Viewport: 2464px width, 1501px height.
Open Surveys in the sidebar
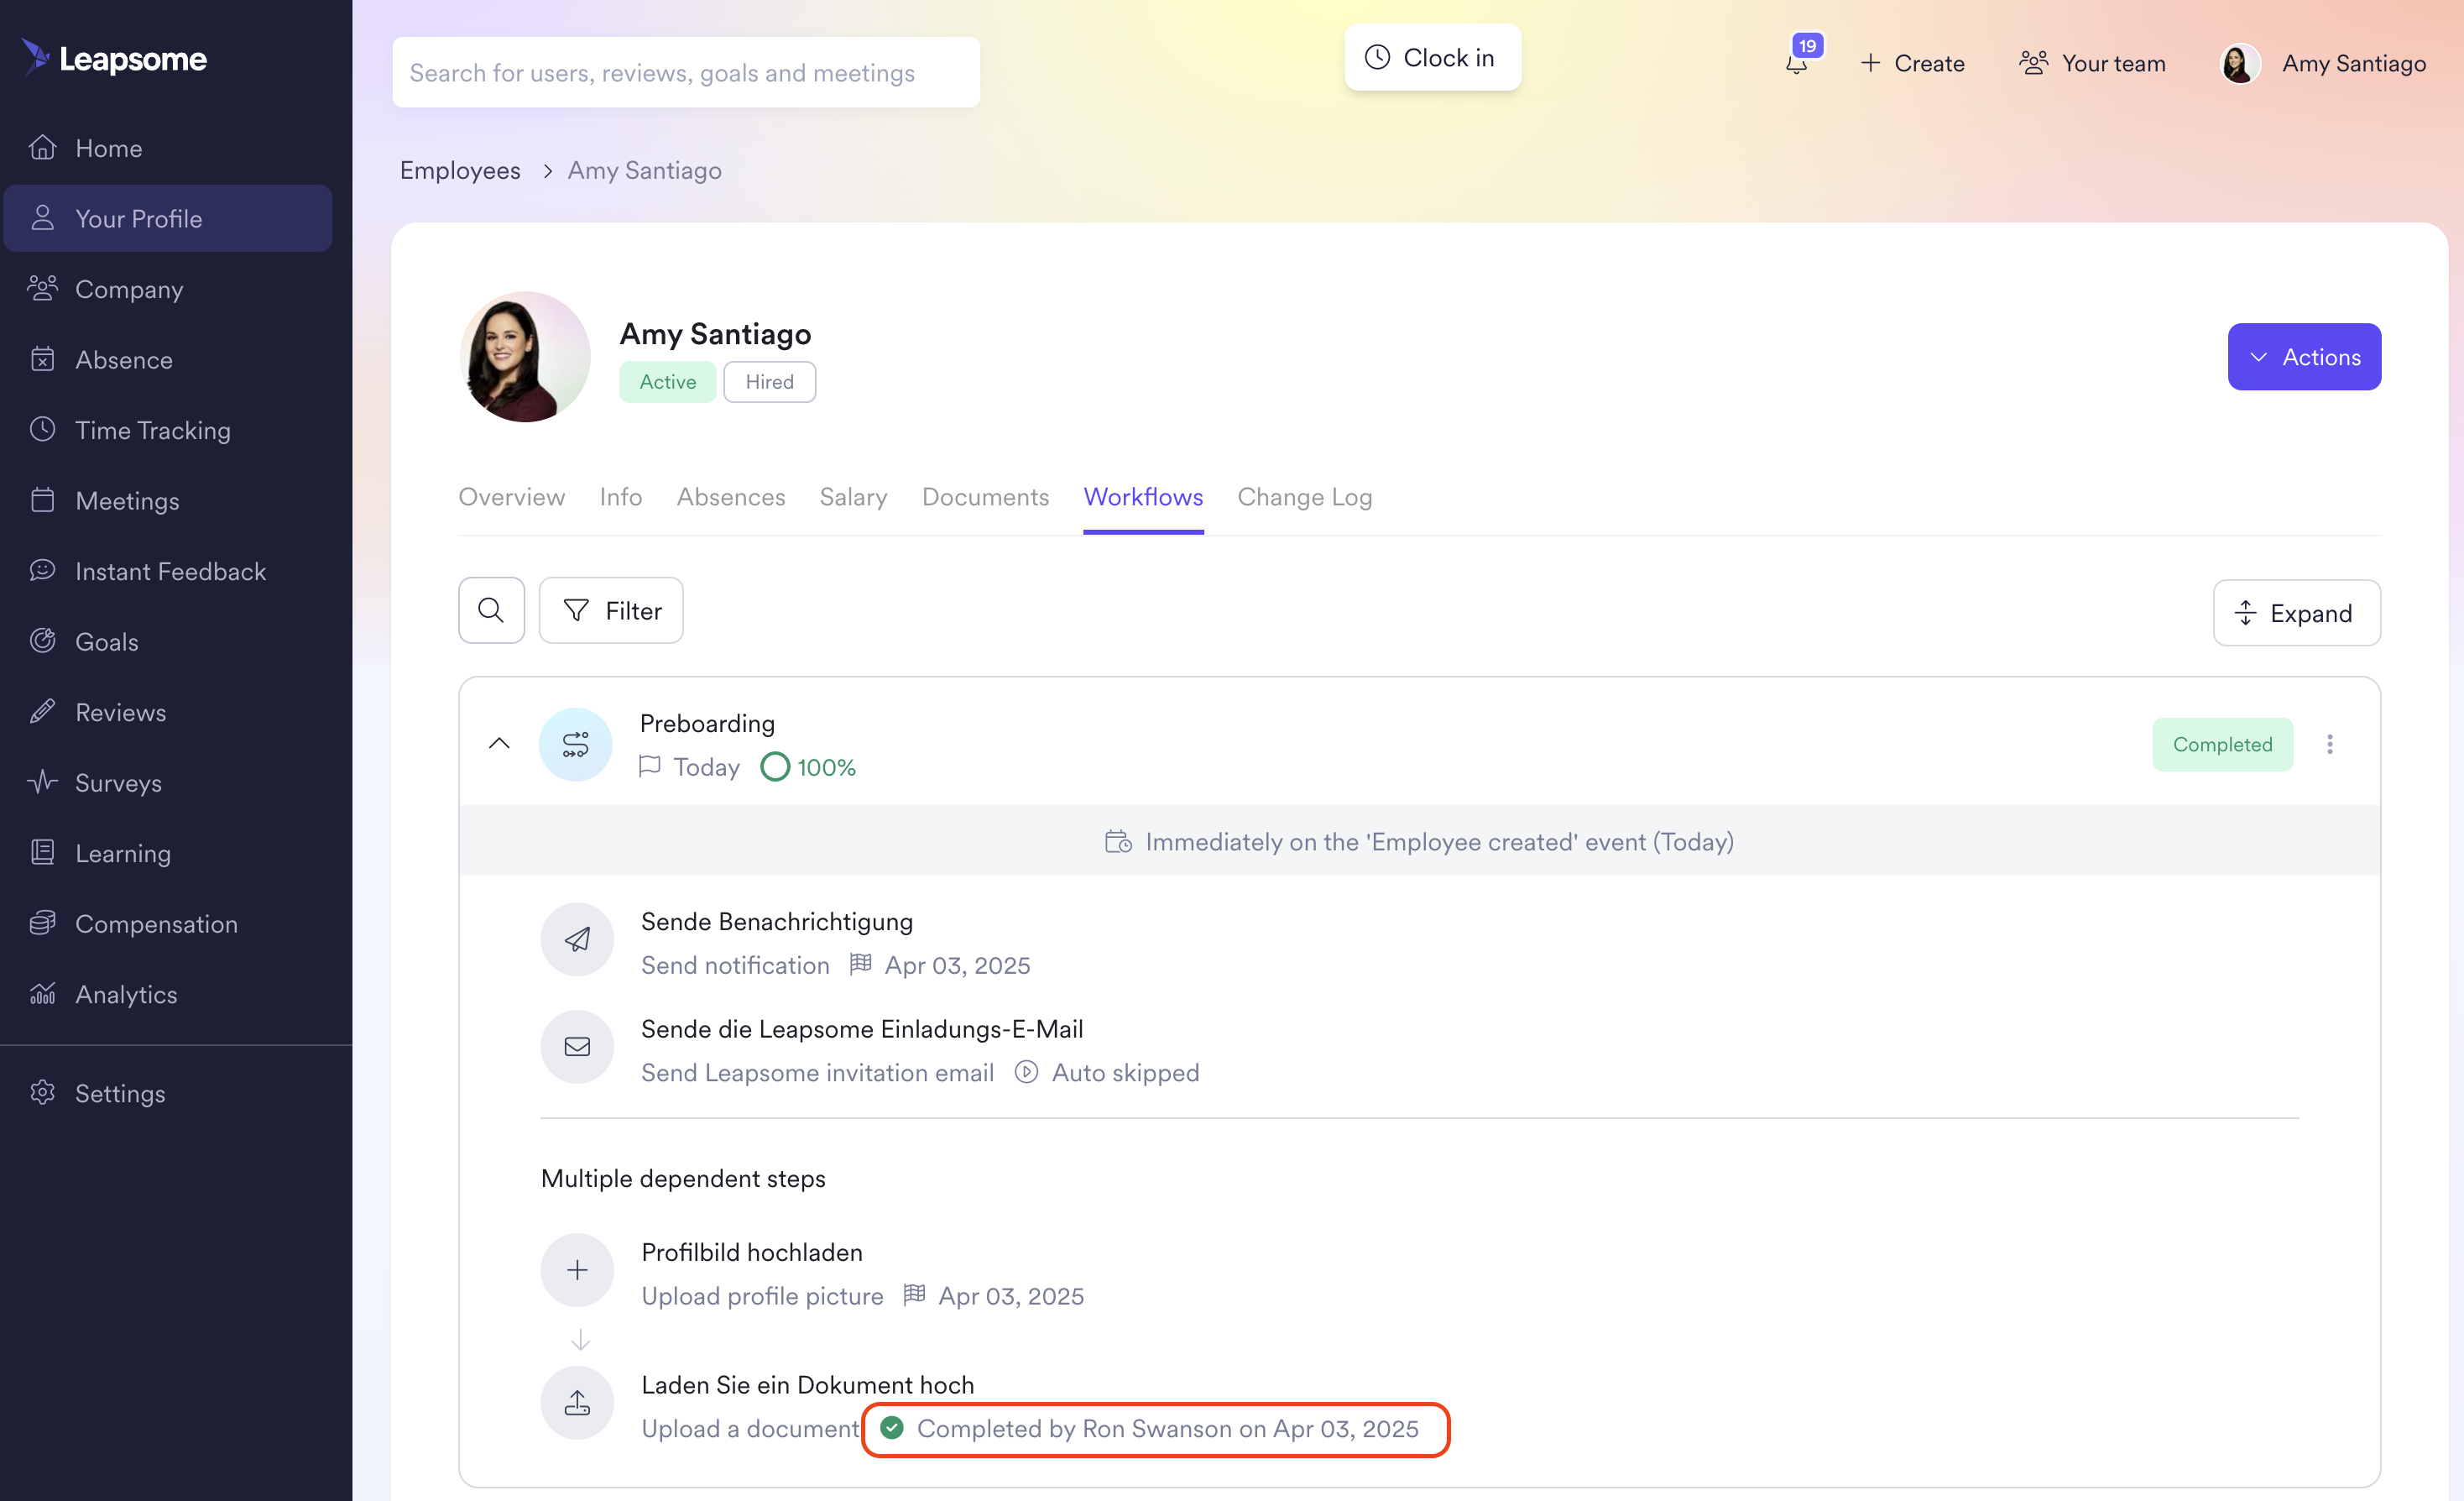(168, 782)
